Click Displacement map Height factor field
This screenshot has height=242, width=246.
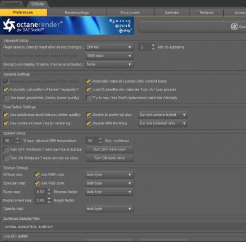(x=41, y=200)
